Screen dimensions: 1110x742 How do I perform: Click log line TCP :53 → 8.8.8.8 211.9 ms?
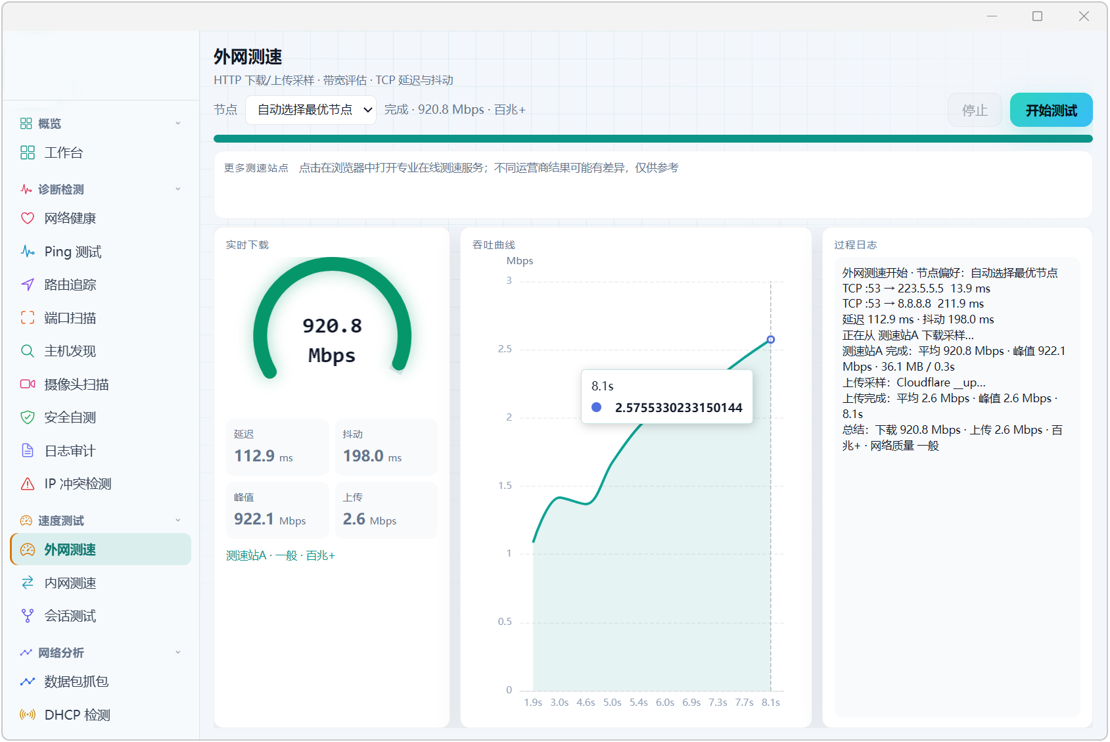pyautogui.click(x=913, y=304)
